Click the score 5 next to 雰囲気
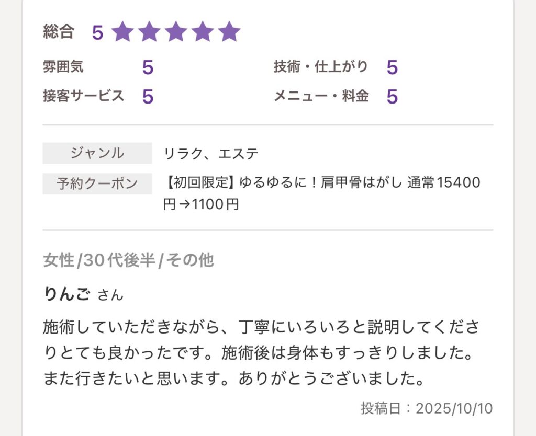The image size is (536, 436). (x=148, y=67)
